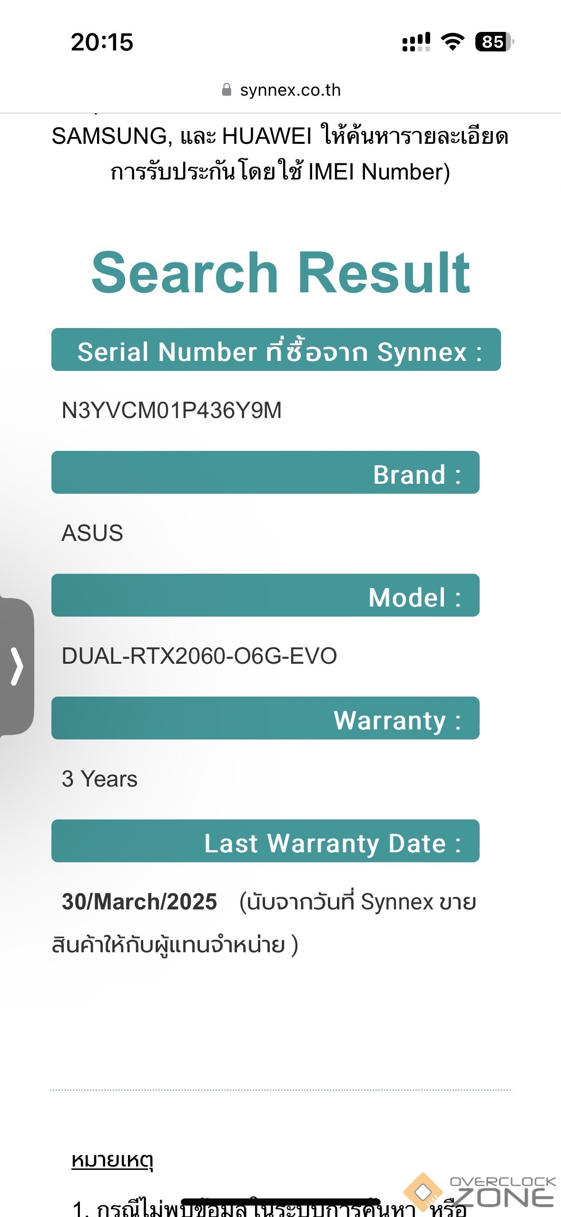Select the serial number N3YVCM01P436Y9M
Viewport: 561px width, 1217px height.
(172, 410)
